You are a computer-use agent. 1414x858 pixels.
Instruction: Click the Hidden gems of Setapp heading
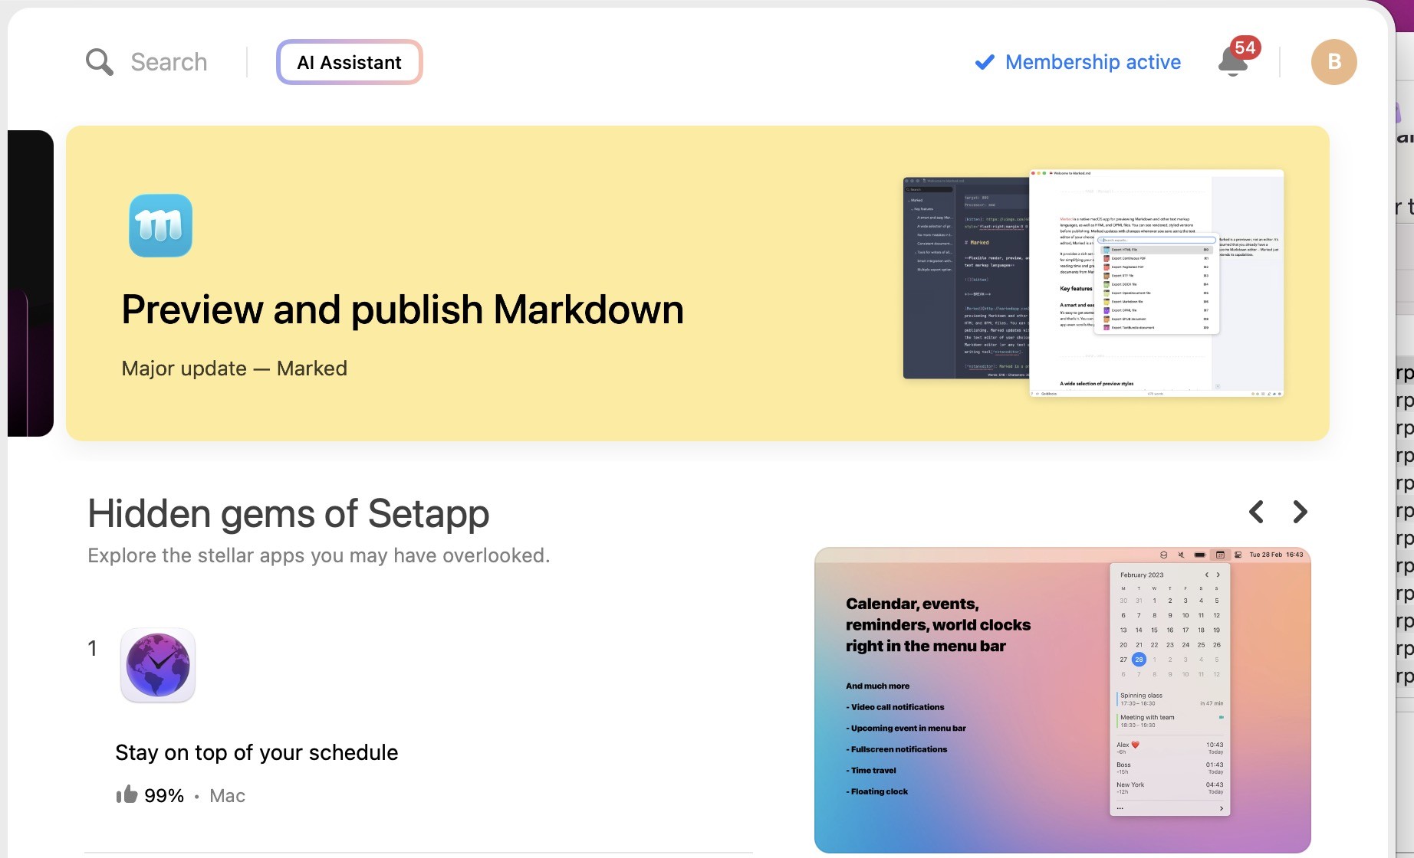coord(288,513)
